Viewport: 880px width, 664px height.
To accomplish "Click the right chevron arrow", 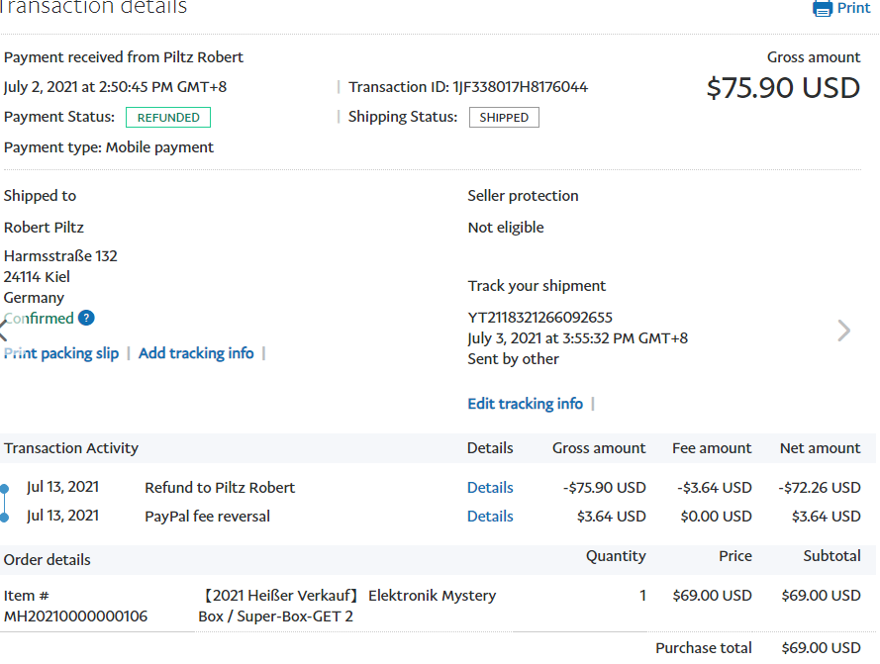I will click(x=843, y=331).
